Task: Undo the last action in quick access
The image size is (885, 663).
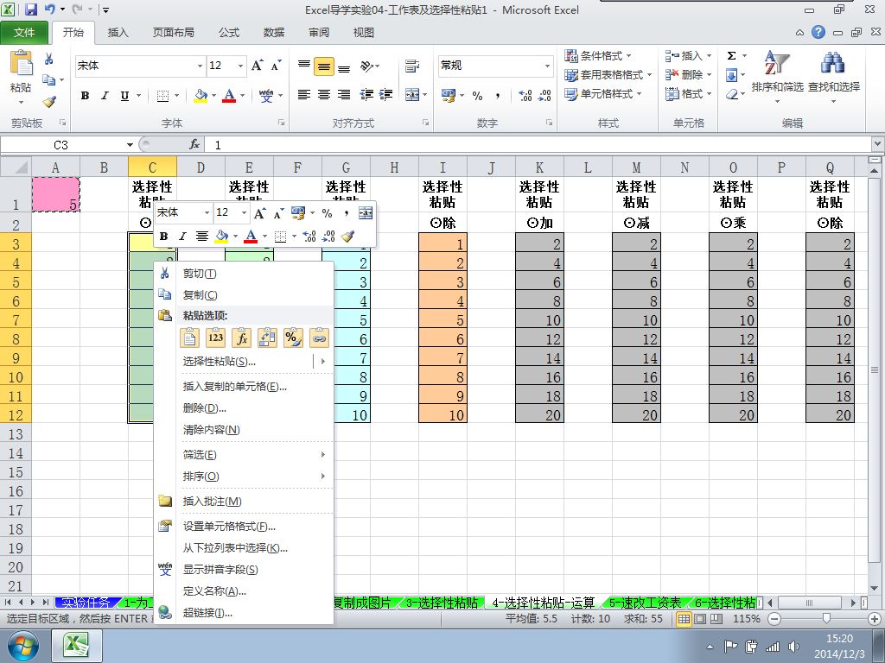Action: coord(49,9)
